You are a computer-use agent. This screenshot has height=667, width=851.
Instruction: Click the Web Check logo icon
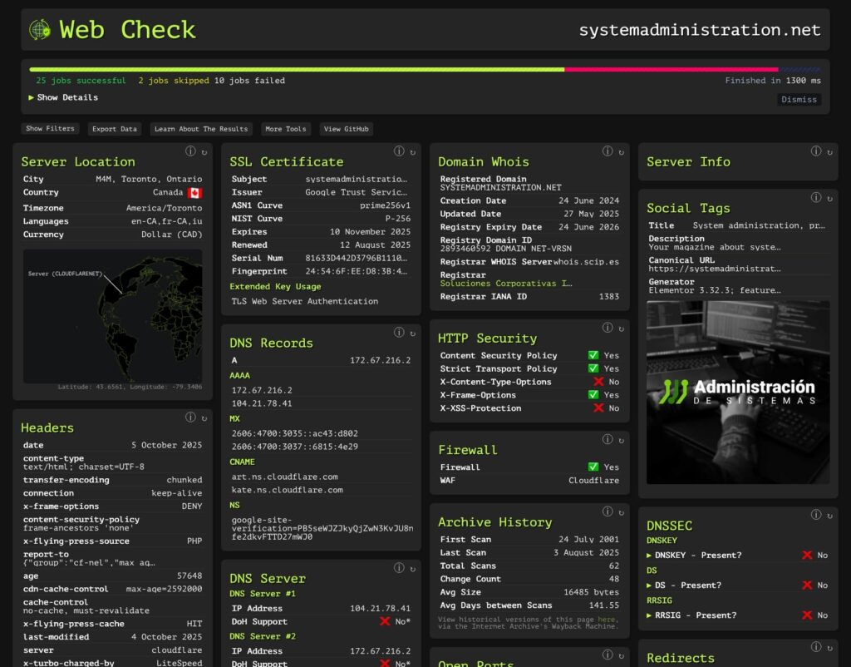coord(40,30)
